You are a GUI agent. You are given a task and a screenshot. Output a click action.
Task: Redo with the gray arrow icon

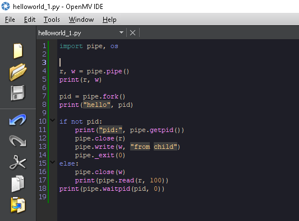click(18, 141)
